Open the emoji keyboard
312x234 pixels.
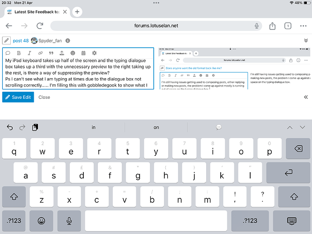[41, 221]
